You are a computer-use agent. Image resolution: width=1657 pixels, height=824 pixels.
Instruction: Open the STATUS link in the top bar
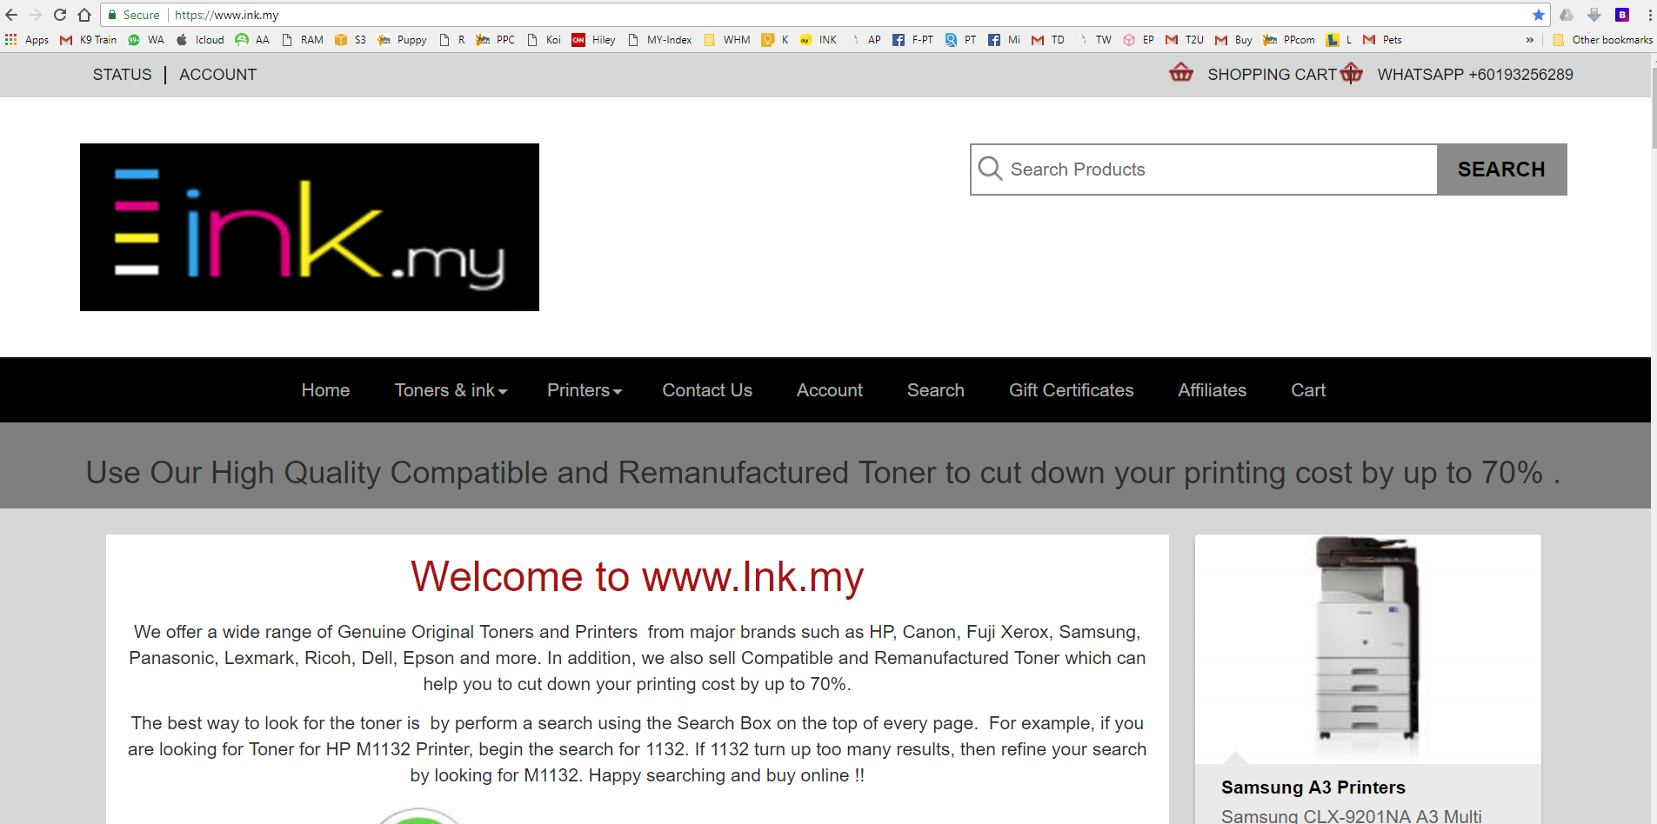(123, 75)
